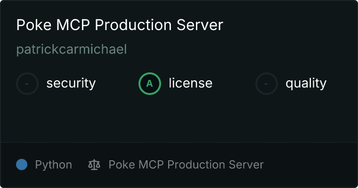Viewport: 358px width, 188px height.
Task: Click the security grade badge circle
Action: click(27, 84)
